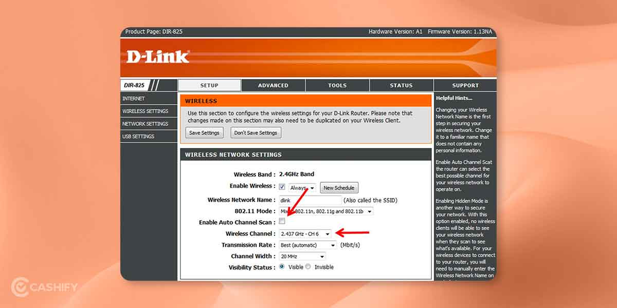Click the Hardware Version: A1 text

point(395,32)
